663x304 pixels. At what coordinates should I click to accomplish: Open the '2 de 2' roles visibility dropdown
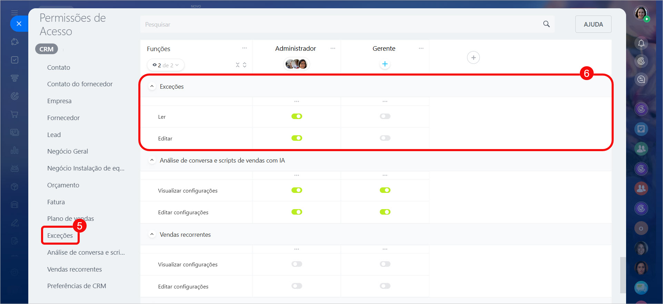pos(166,65)
